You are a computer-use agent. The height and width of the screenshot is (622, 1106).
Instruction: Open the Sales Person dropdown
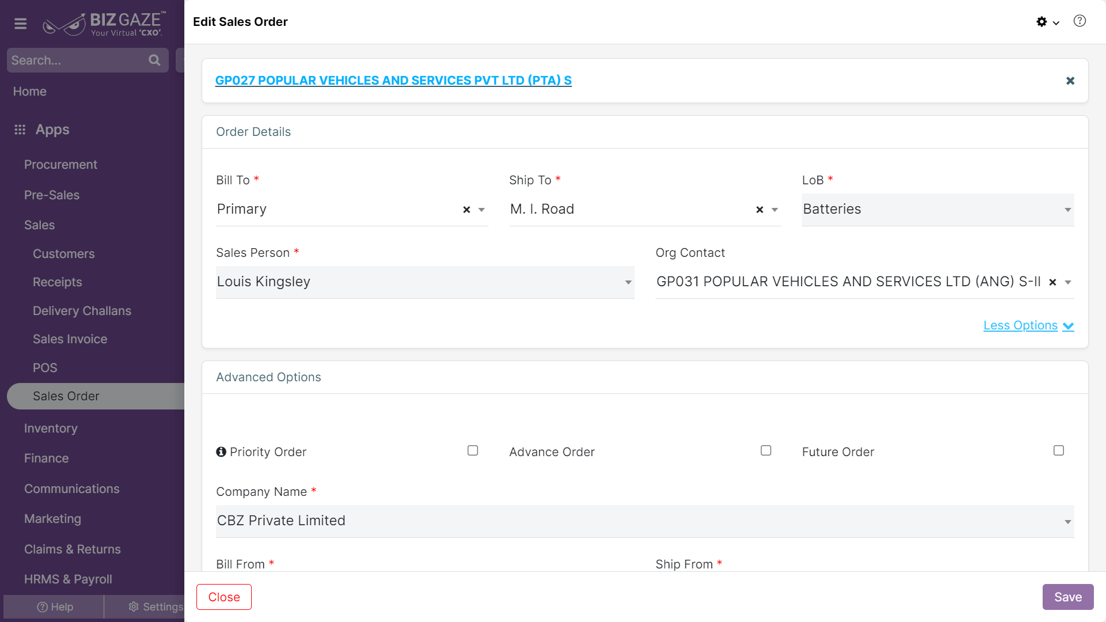tap(425, 282)
